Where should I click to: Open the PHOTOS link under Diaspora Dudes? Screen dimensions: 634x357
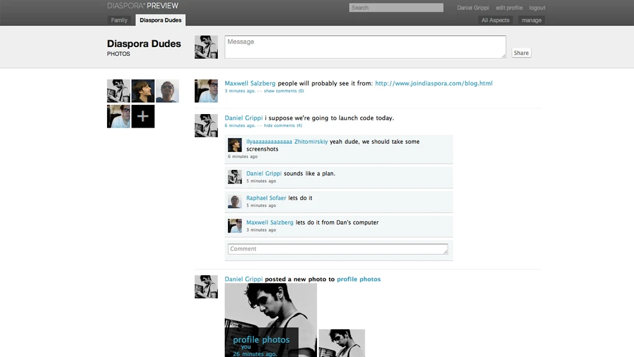(x=118, y=54)
